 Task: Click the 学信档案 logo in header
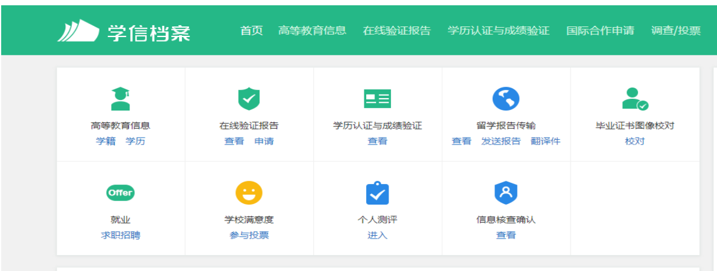[124, 31]
